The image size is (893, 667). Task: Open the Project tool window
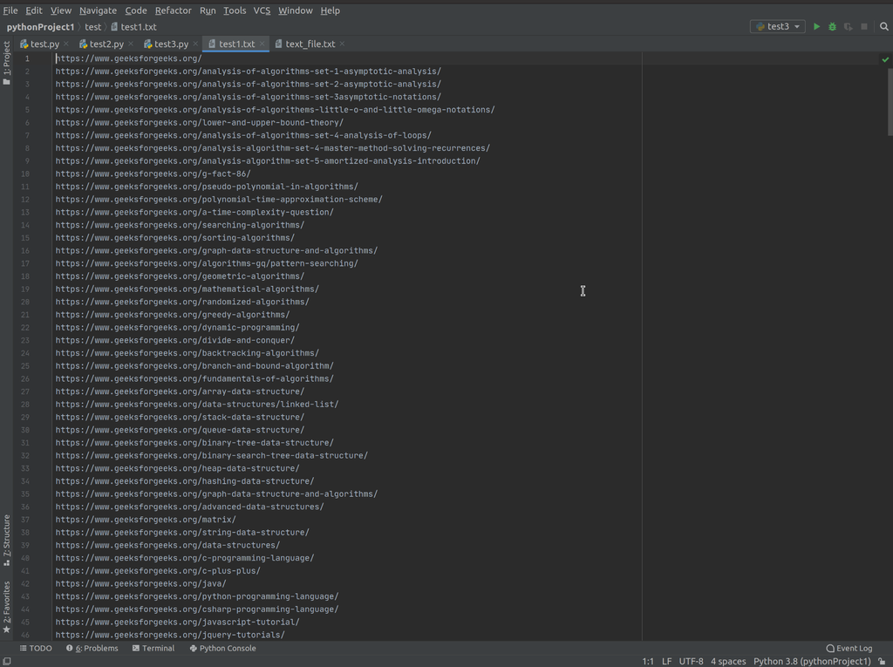(6, 63)
